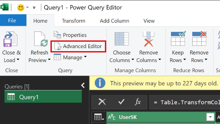
Task: Click the smiley face feedback icon
Action: [x=21, y=7]
